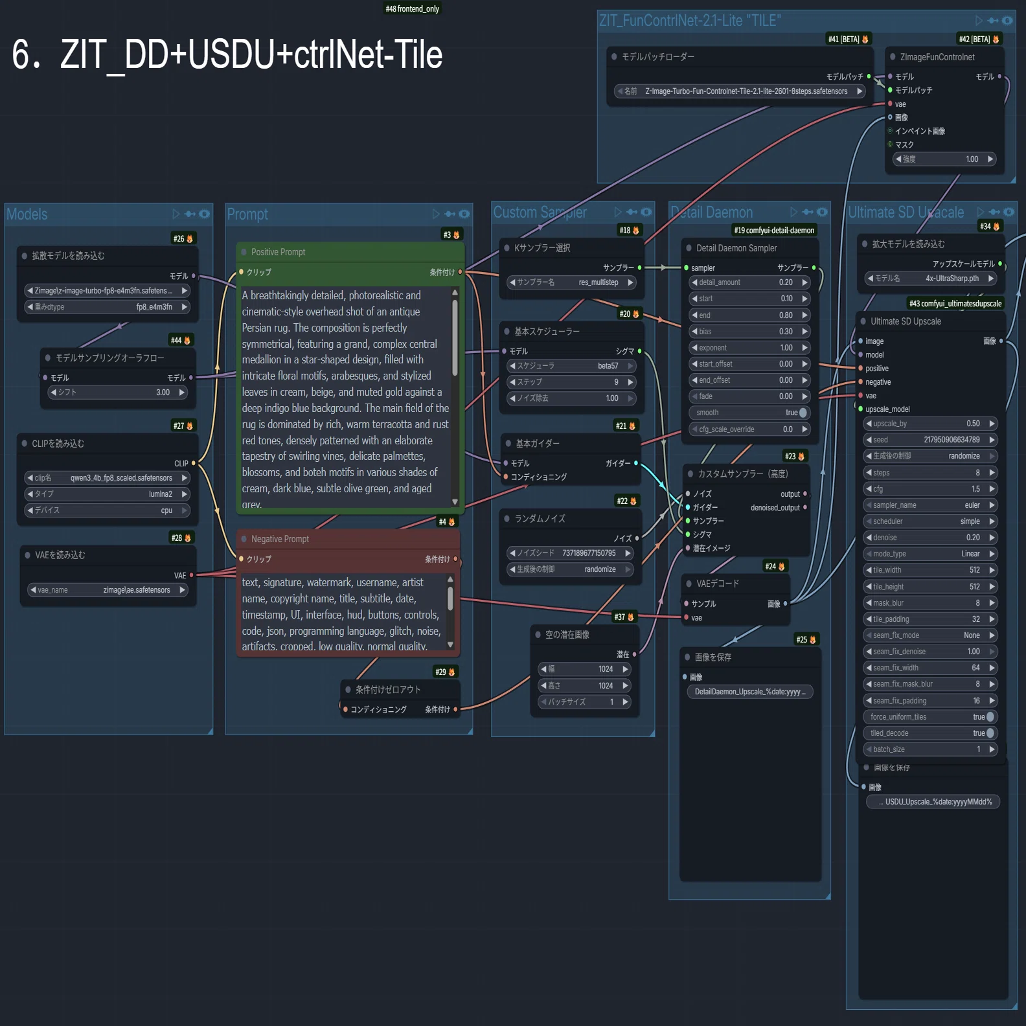
Task: Open the upscale model dropdown showing 4x-UltraSharp.pth
Action: click(x=931, y=279)
